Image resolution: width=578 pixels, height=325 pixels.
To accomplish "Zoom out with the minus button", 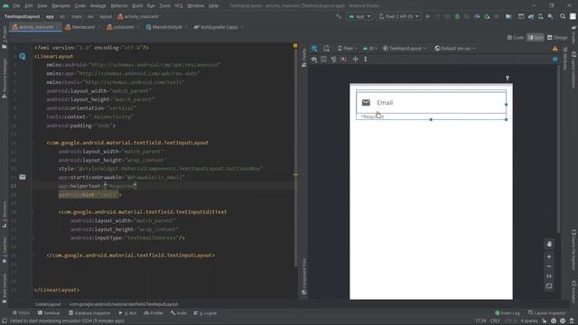I will (x=549, y=266).
